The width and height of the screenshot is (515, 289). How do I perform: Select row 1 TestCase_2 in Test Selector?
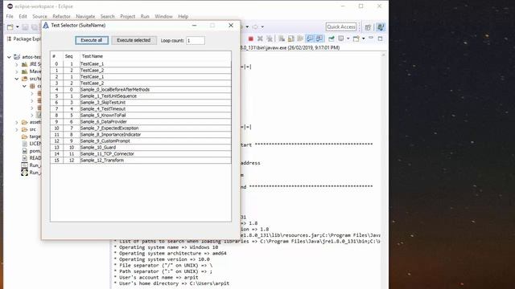tap(141, 71)
